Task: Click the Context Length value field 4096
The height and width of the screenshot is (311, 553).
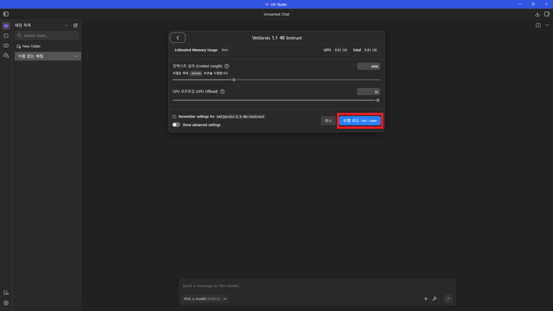Action: [368, 67]
